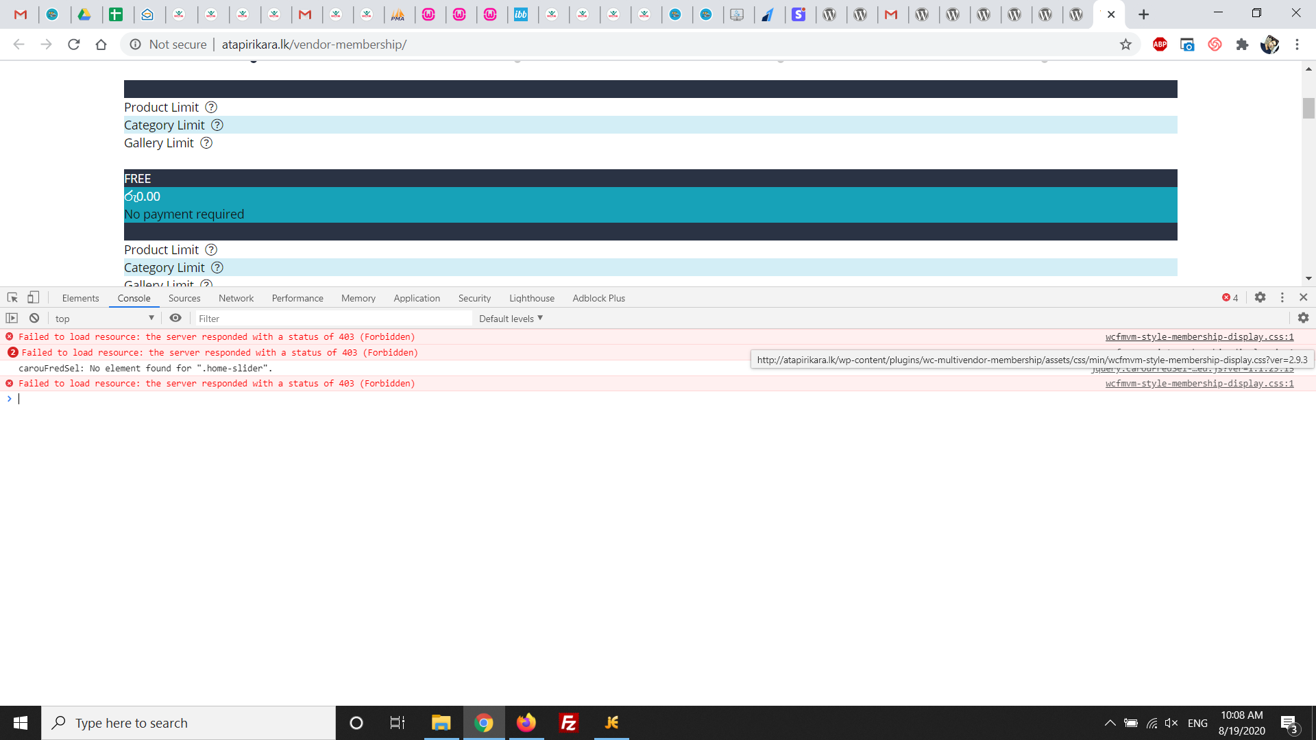Image resolution: width=1316 pixels, height=740 pixels.
Task: Open the ENG language indicator
Action: pyautogui.click(x=1197, y=723)
